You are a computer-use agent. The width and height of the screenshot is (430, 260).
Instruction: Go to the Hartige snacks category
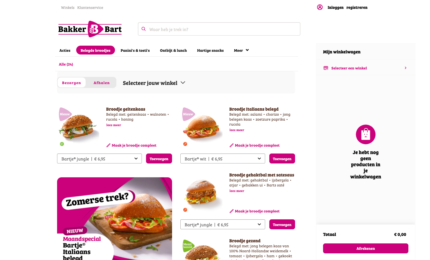[210, 50]
